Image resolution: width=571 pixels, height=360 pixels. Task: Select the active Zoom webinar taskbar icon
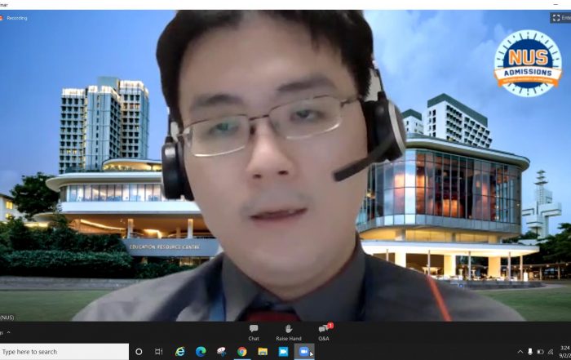coord(303,352)
